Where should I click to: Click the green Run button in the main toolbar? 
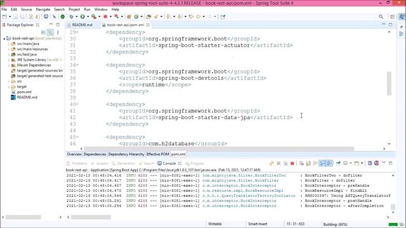pos(82,16)
